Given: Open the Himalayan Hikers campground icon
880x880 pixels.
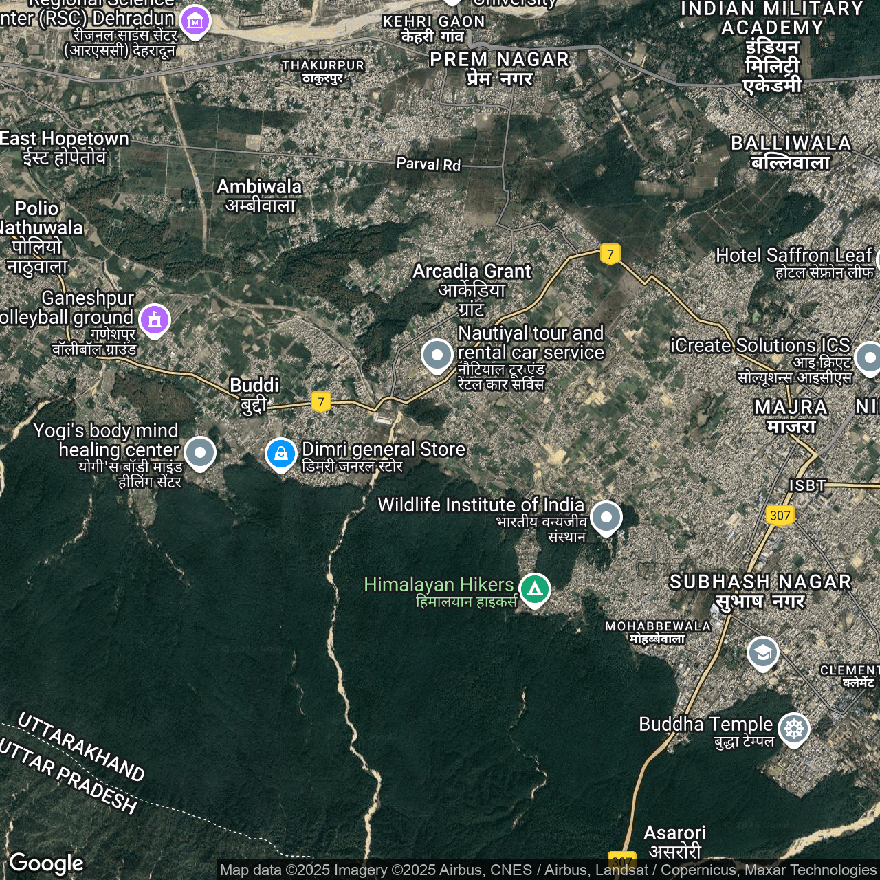Looking at the screenshot, I should click(x=535, y=588).
